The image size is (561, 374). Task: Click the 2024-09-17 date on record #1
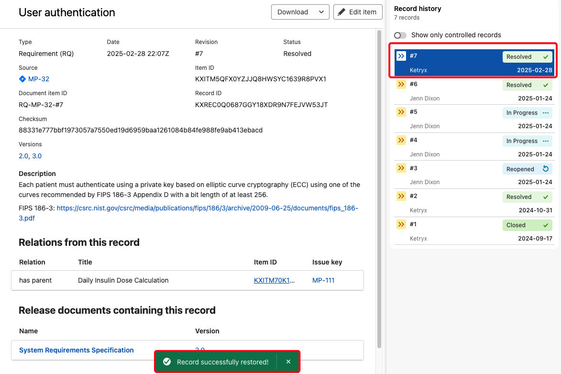[535, 238]
